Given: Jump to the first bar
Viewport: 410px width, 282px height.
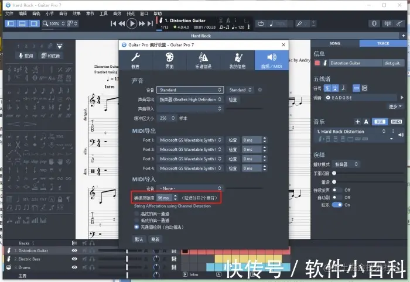Looking at the screenshot, I should pyautogui.click(x=113, y=24).
